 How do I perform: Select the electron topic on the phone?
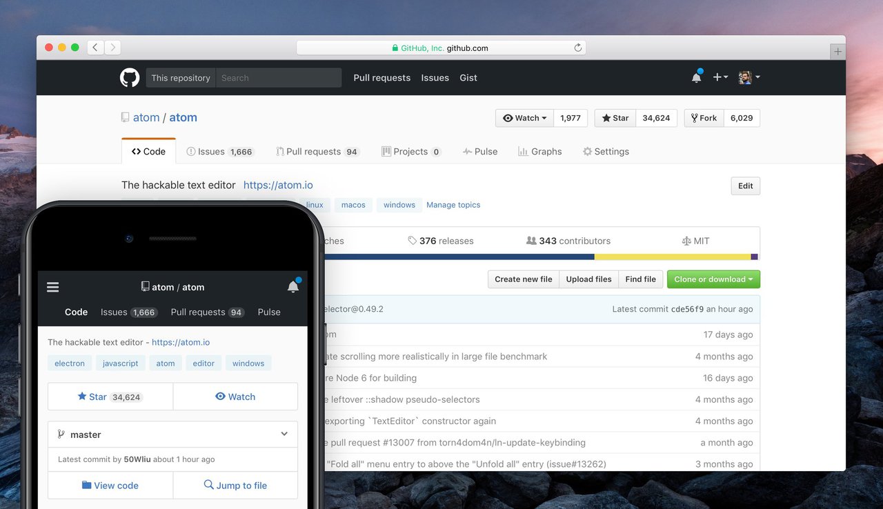click(70, 363)
